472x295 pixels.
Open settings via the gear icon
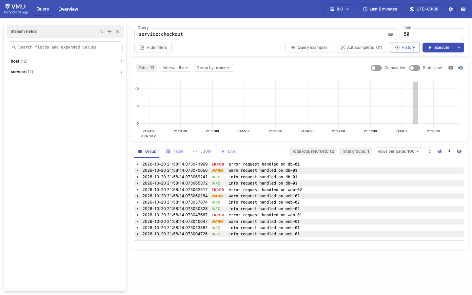451,9
